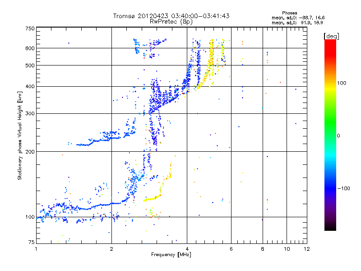The width and height of the screenshot is (361, 271).
Task: Select the 'mean, sd,X: 91.9, 18.9' line
Action: (297, 23)
